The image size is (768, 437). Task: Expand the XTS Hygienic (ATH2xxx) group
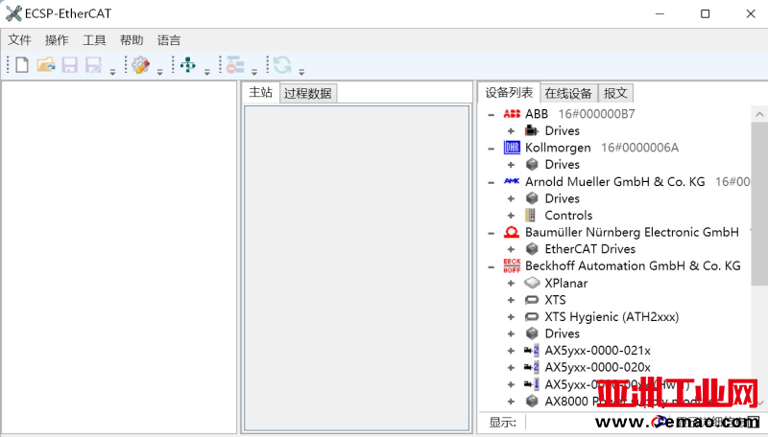pos(511,317)
